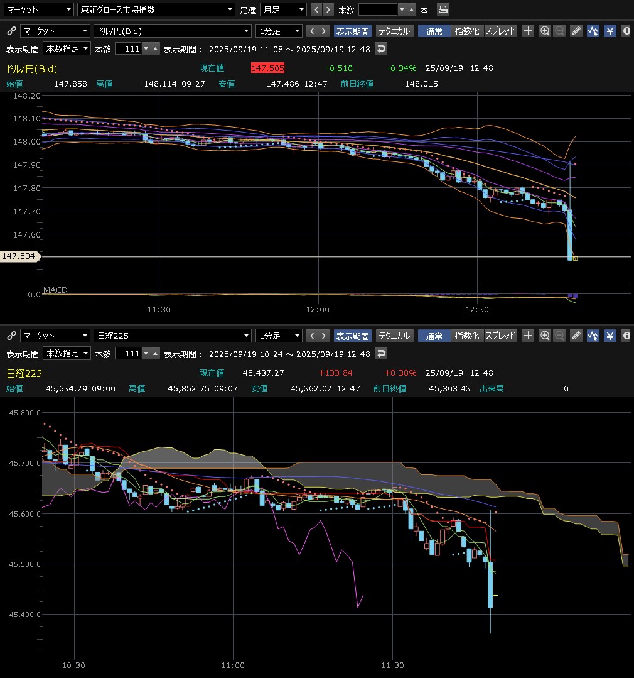The image size is (634, 678).
Task: Select スプレッド mode in Nikkei 225 toolbar
Action: pyautogui.click(x=500, y=336)
